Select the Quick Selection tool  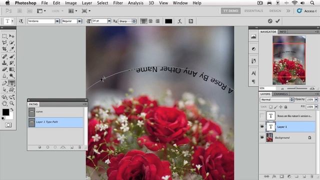point(12,42)
